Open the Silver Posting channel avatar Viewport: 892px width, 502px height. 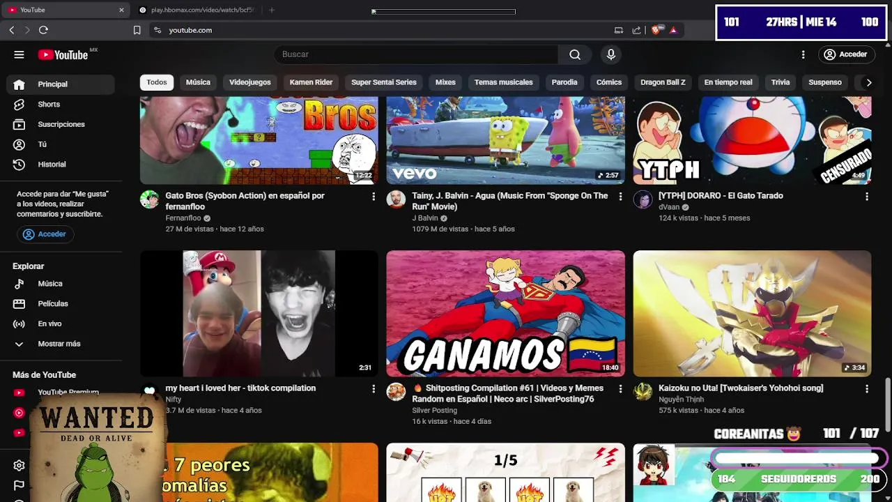396,392
